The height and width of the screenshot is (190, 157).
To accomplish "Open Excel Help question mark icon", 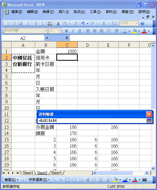I will pyautogui.click(x=142, y=23).
